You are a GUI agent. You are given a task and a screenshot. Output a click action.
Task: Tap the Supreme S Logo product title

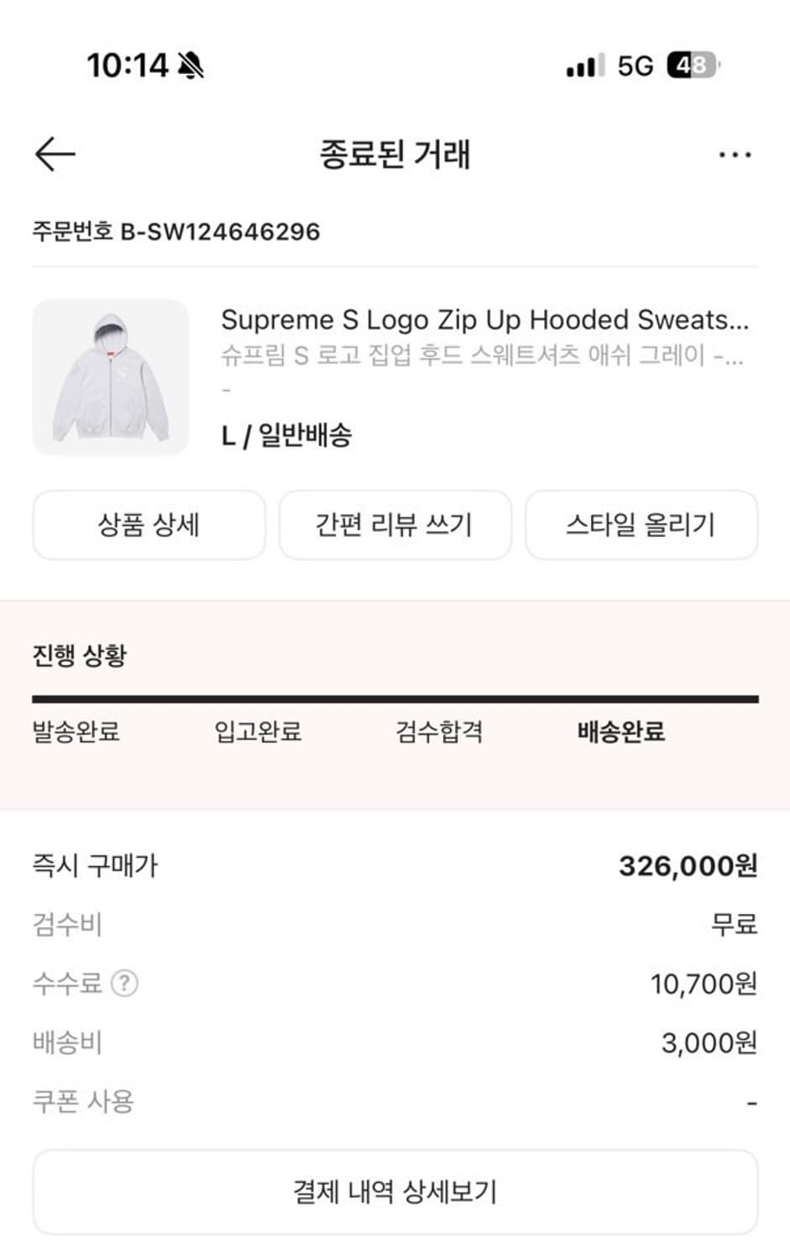484,320
